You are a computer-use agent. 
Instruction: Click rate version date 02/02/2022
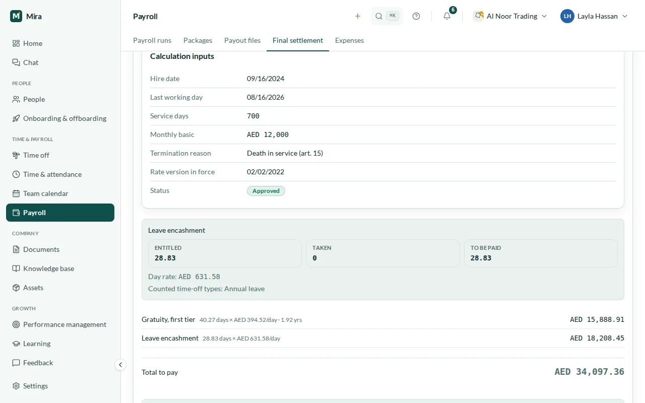[266, 172]
